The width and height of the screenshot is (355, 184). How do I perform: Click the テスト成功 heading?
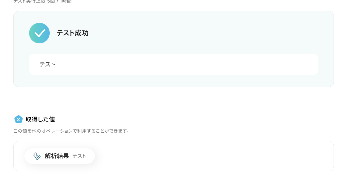coord(73,33)
